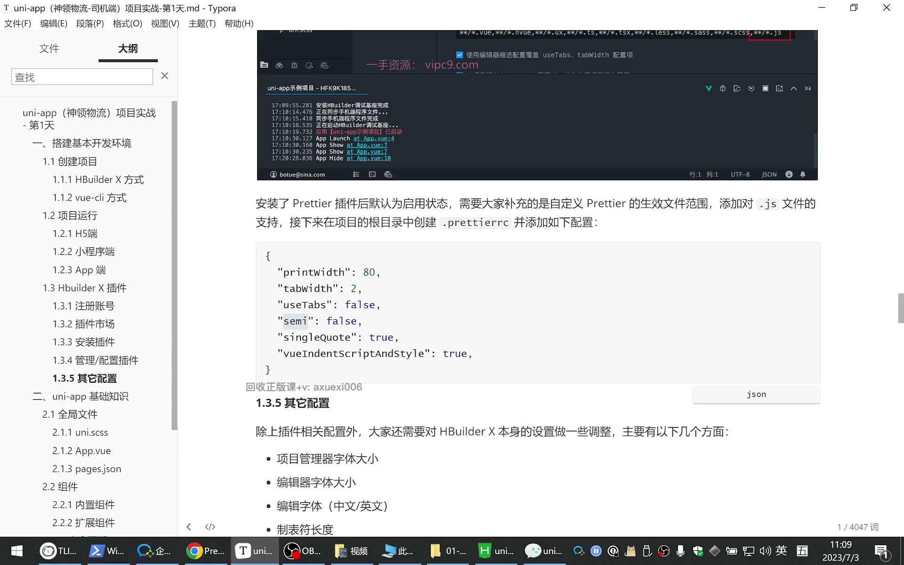The image size is (904, 565).
Task: Open PowerShell window from the taskbar
Action: tap(107, 551)
